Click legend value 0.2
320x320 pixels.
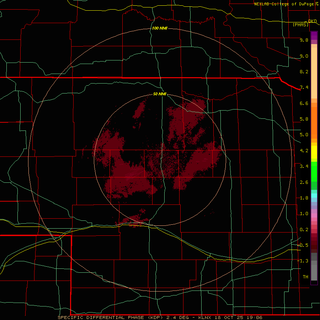click(304, 230)
